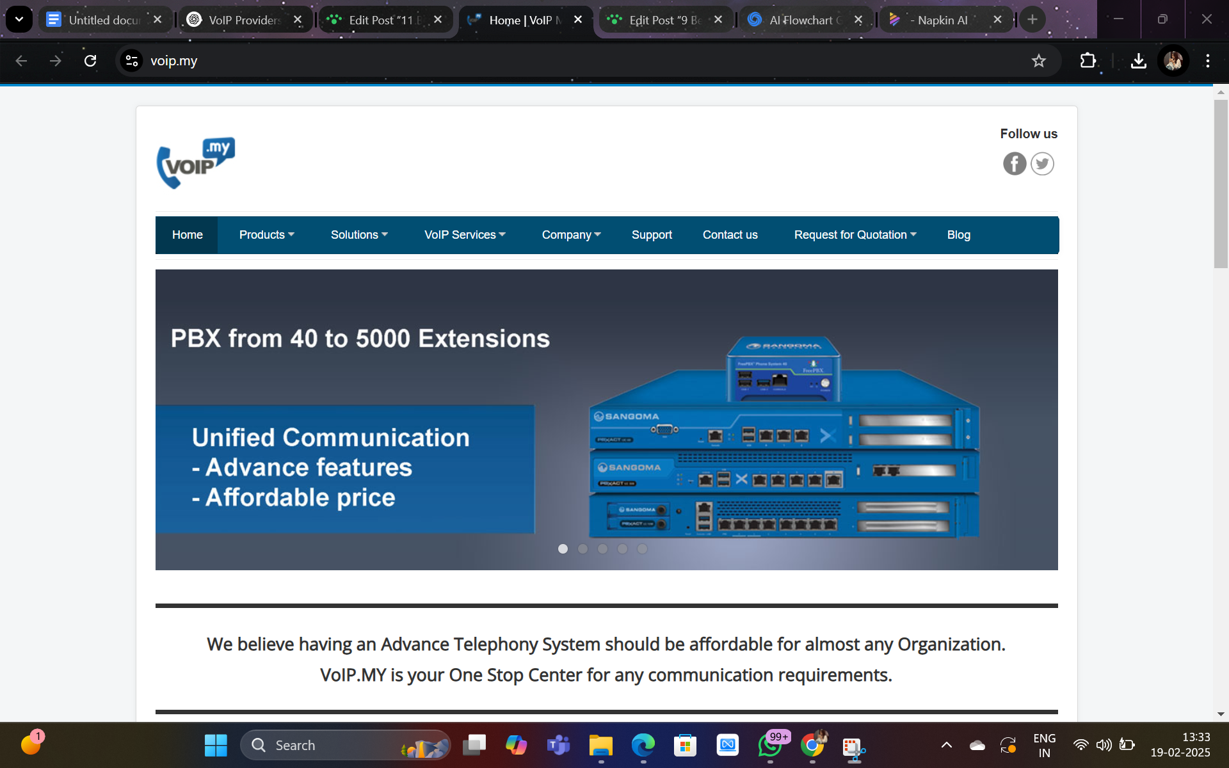This screenshot has width=1229, height=768.
Task: Select fifth carousel slide dot
Action: [642, 549]
